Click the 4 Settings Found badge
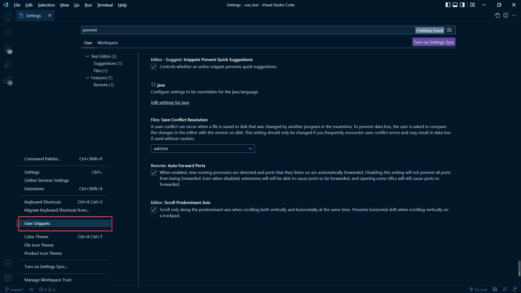This screenshot has width=521, height=293. coord(430,30)
